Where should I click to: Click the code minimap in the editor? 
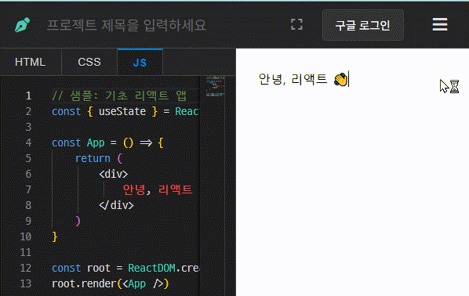tap(215, 87)
